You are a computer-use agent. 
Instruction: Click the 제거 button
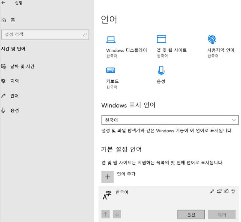click(222, 214)
